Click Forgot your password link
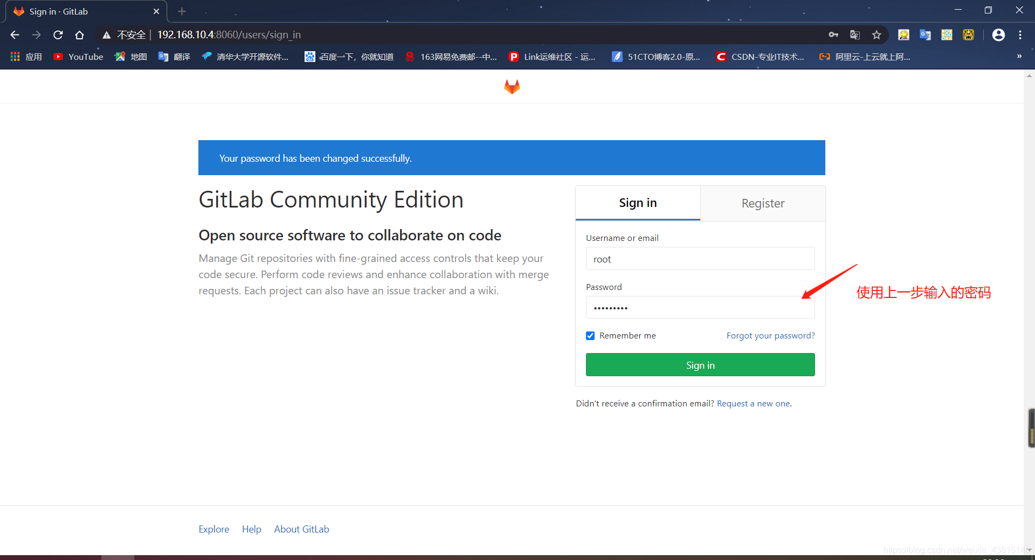The image size is (1035, 560). 770,335
